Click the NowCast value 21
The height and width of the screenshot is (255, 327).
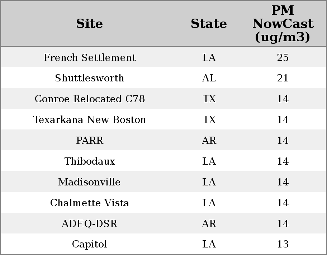tap(283, 78)
